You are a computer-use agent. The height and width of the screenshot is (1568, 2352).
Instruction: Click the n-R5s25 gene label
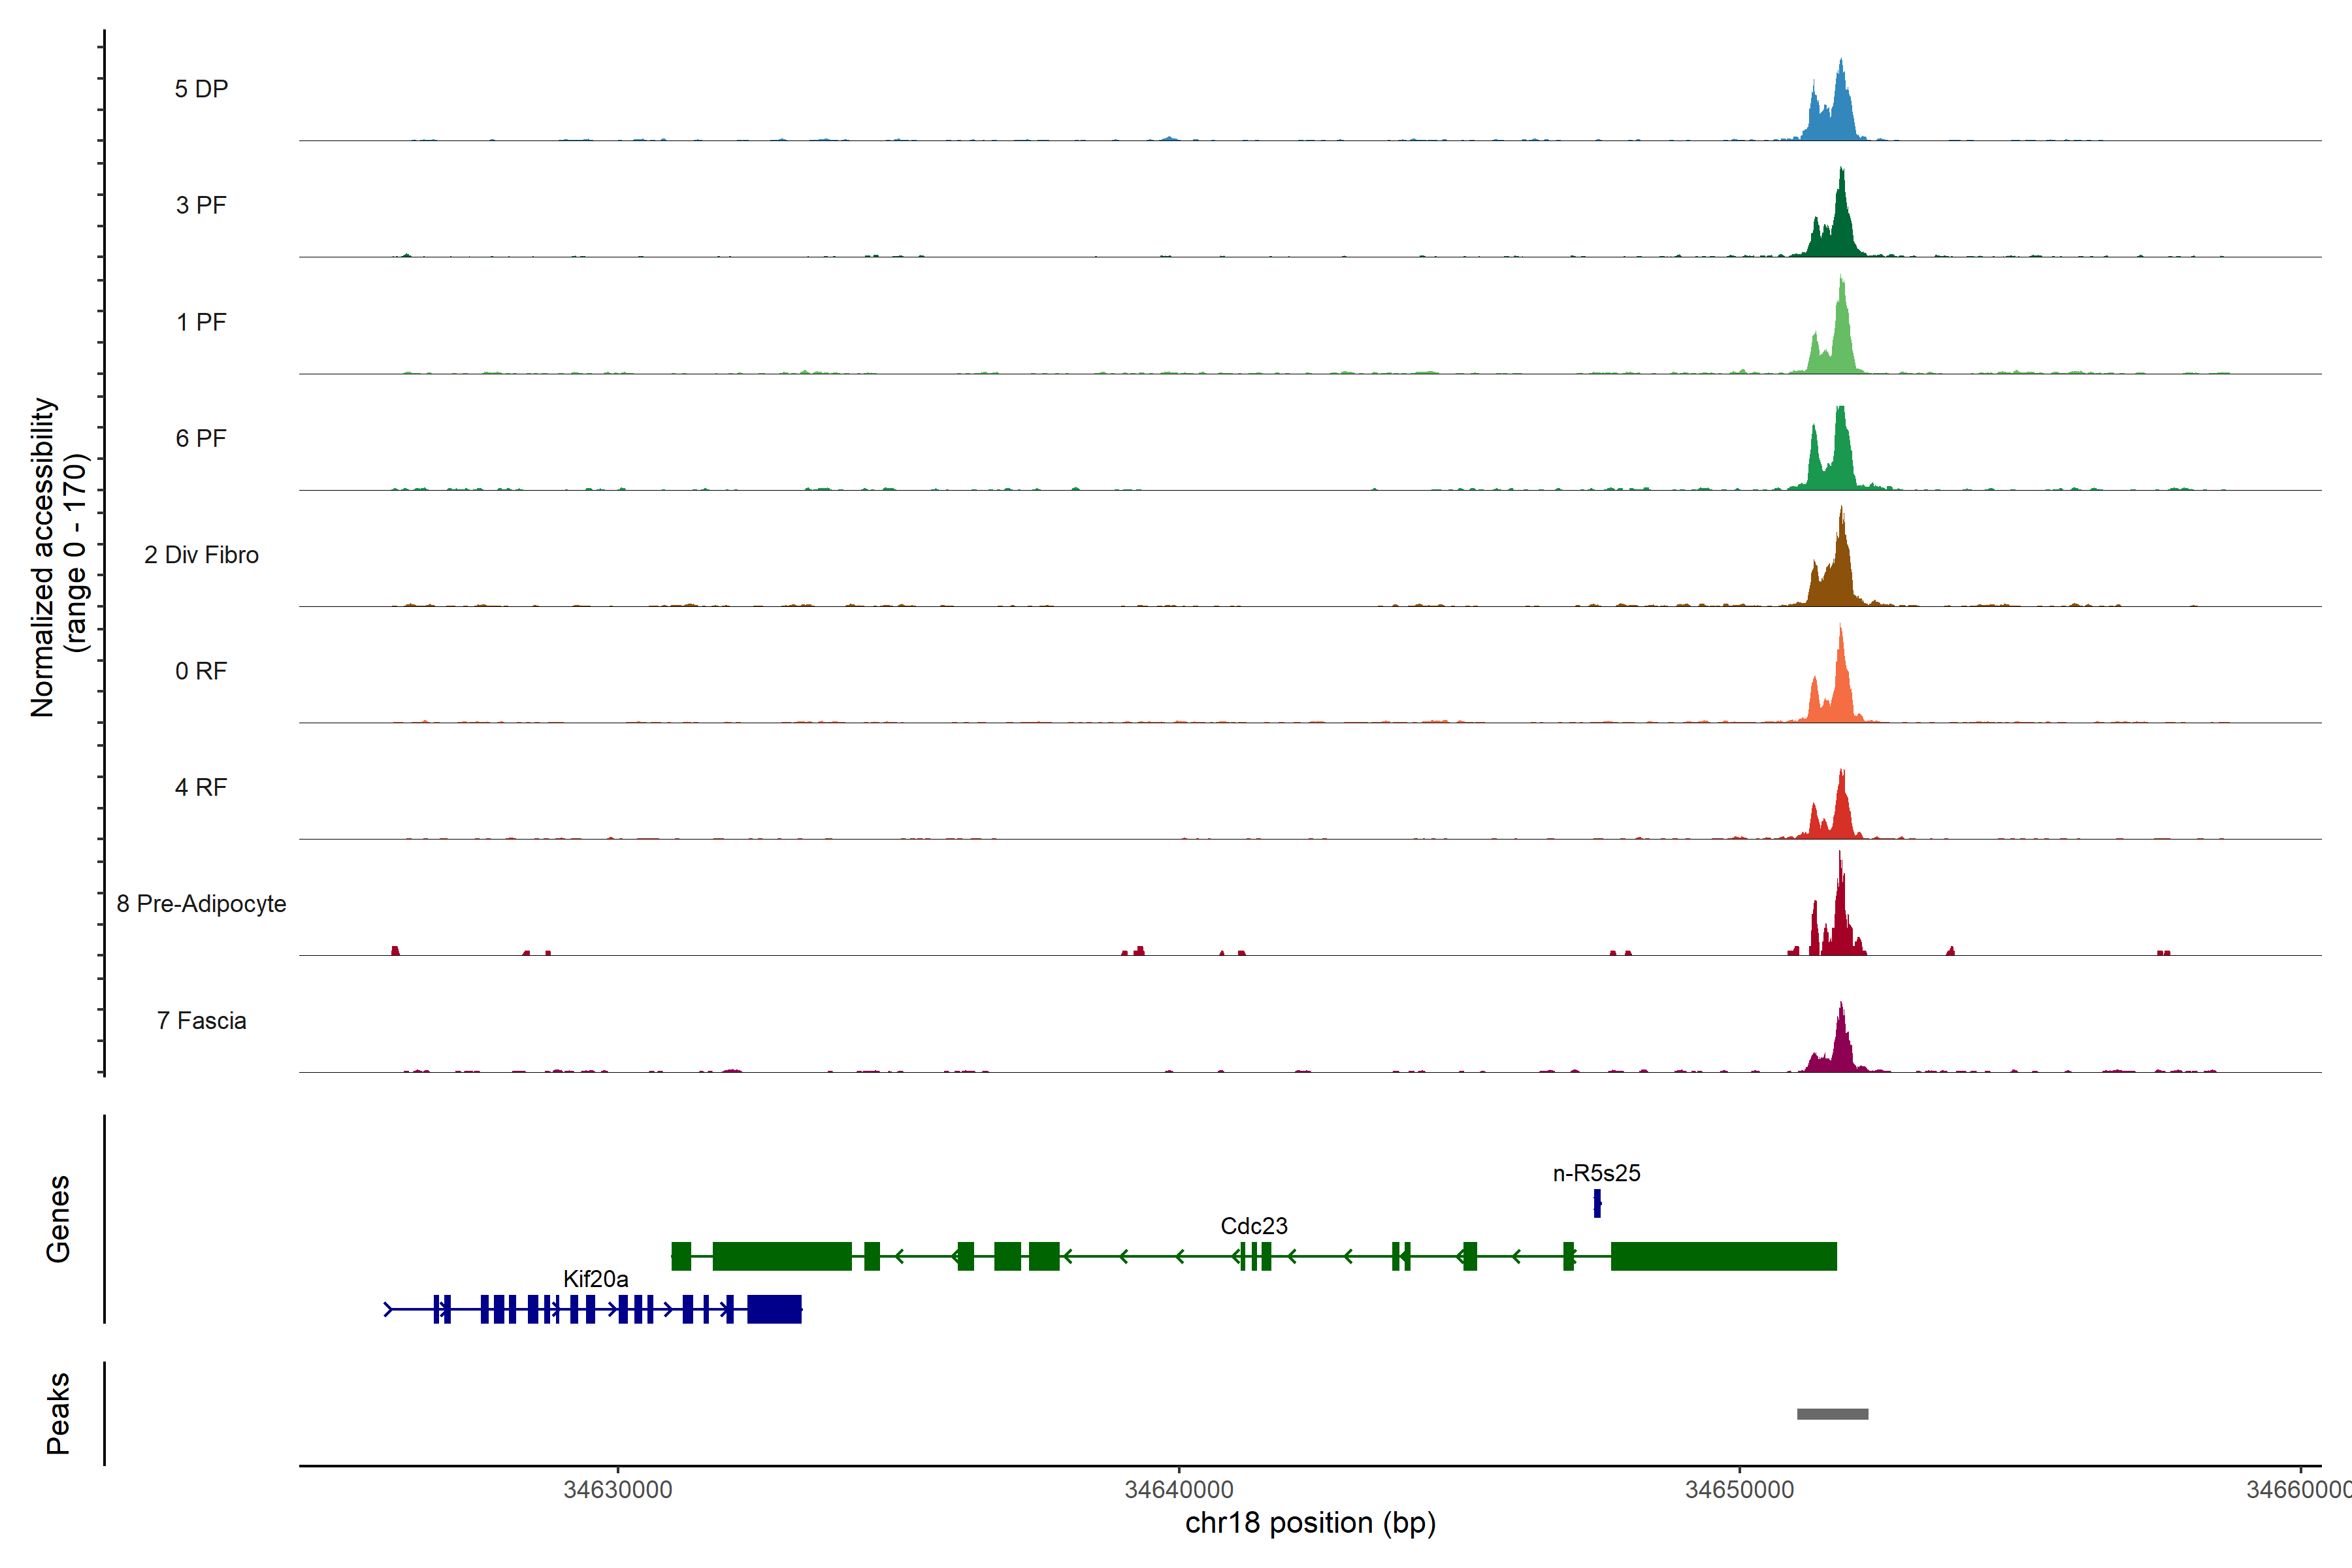pyautogui.click(x=1596, y=1173)
